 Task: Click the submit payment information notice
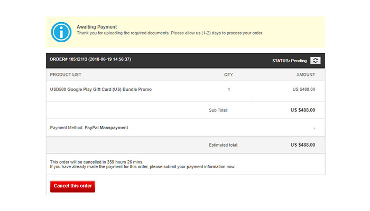point(143,167)
